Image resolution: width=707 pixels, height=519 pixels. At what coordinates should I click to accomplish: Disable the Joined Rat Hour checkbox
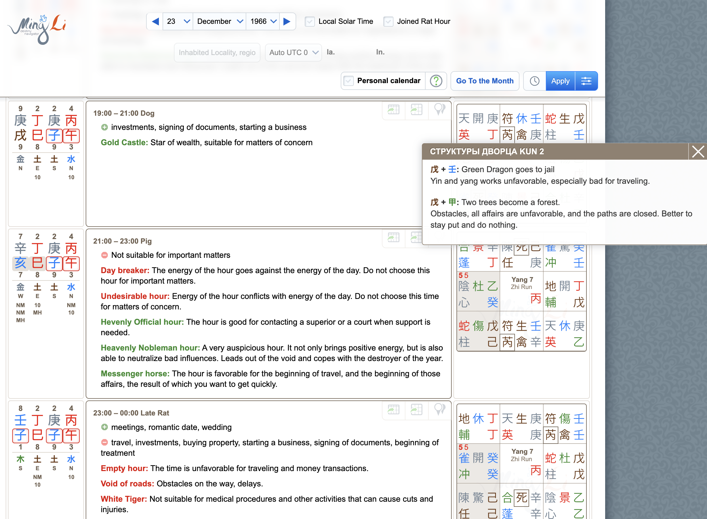[388, 21]
